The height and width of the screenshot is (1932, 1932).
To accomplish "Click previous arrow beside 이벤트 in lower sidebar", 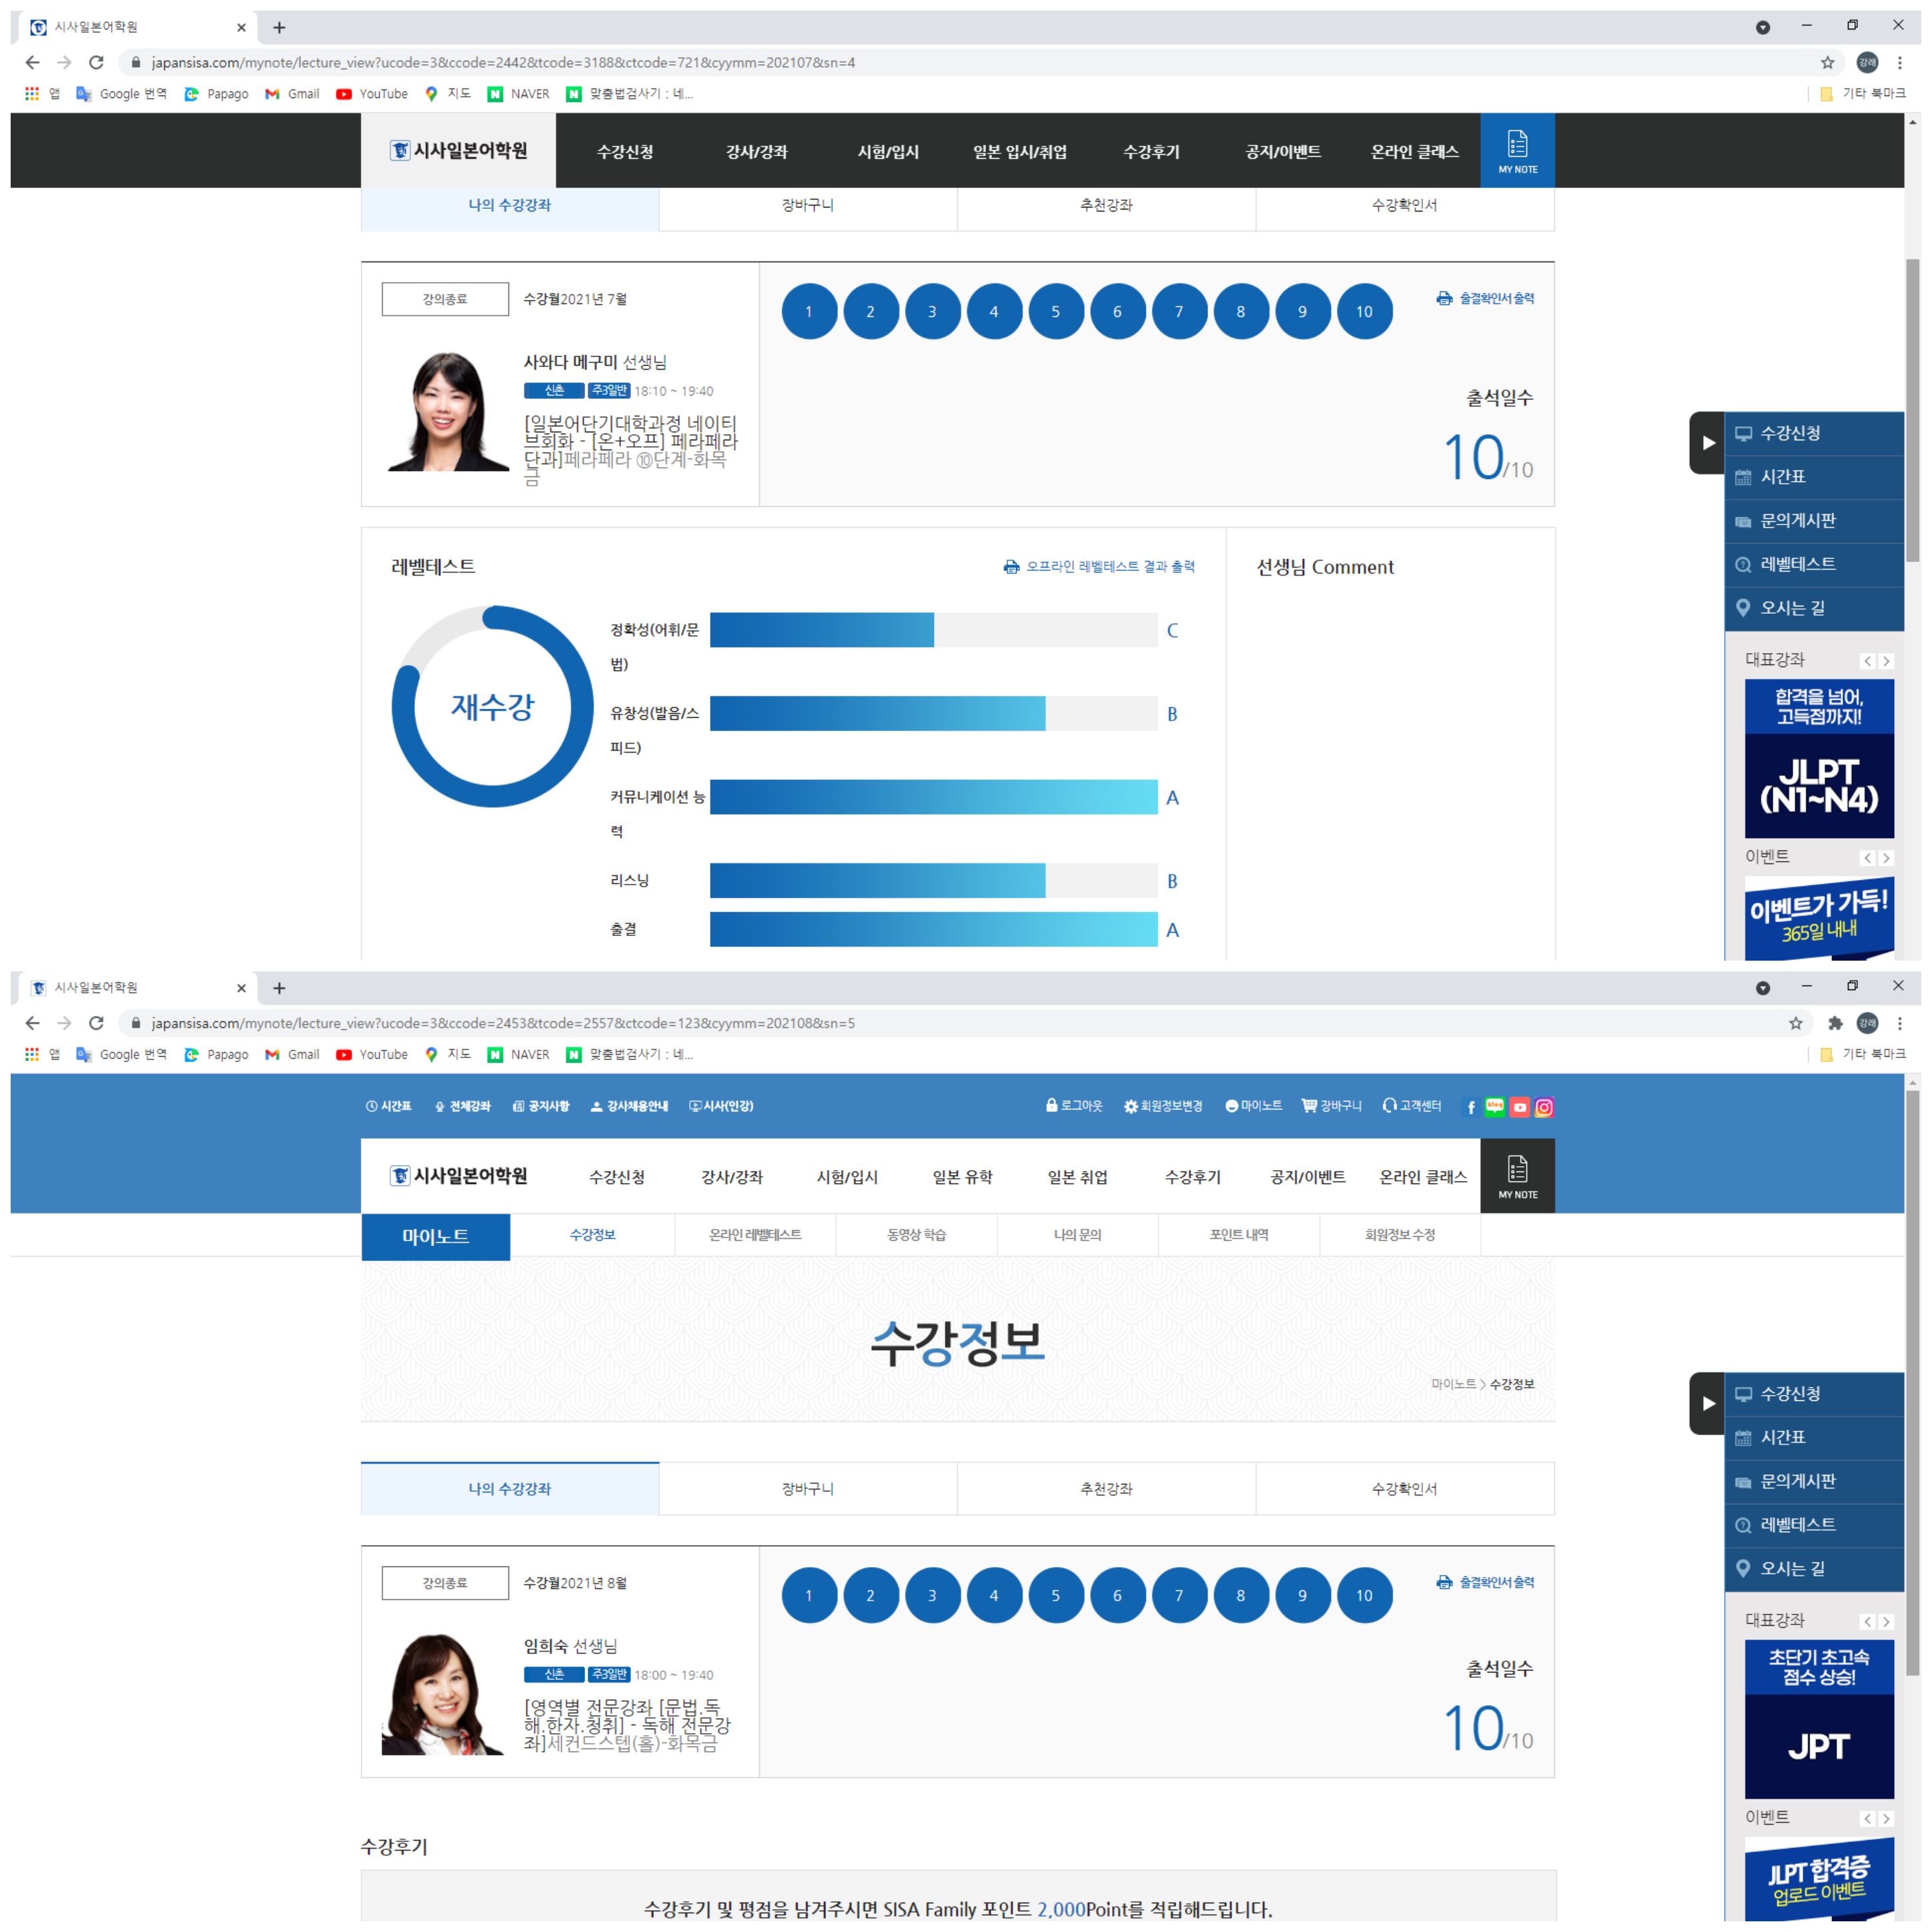I will [1867, 1818].
